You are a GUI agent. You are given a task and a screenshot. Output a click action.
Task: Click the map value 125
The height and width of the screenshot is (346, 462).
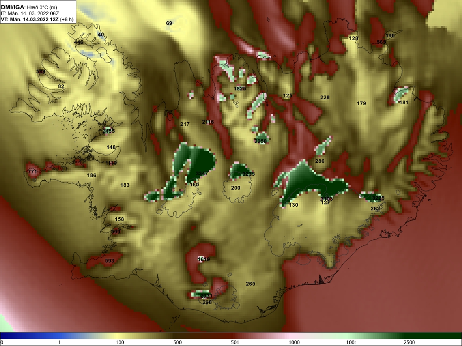(287, 95)
